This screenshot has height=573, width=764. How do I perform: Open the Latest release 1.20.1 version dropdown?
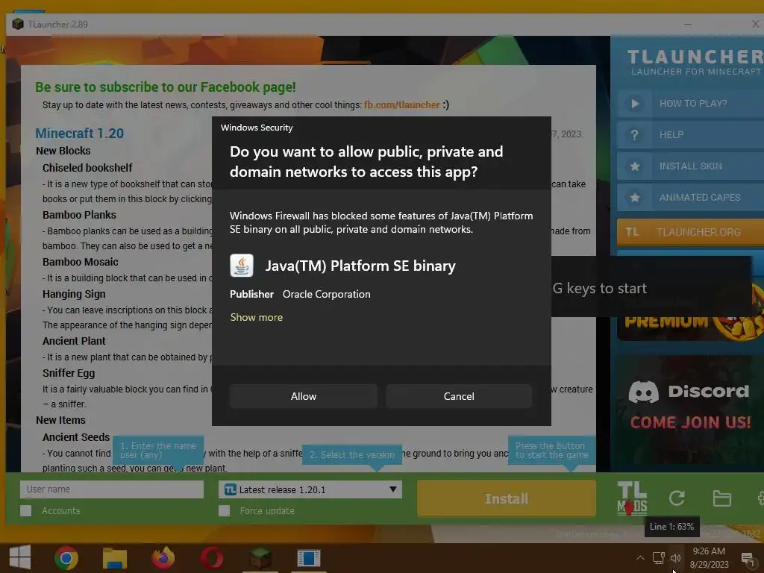coord(310,489)
